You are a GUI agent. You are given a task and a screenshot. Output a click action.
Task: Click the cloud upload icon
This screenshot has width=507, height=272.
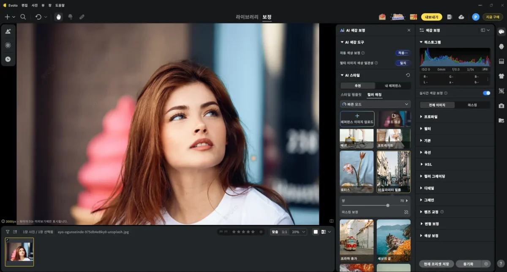pos(461,17)
